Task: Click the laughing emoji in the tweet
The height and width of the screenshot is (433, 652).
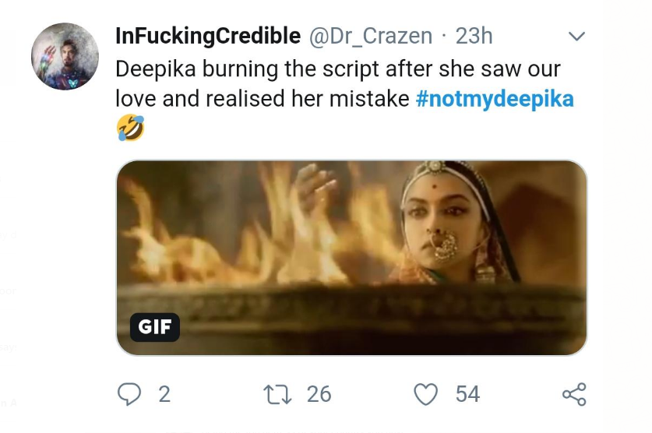Action: click(x=131, y=128)
